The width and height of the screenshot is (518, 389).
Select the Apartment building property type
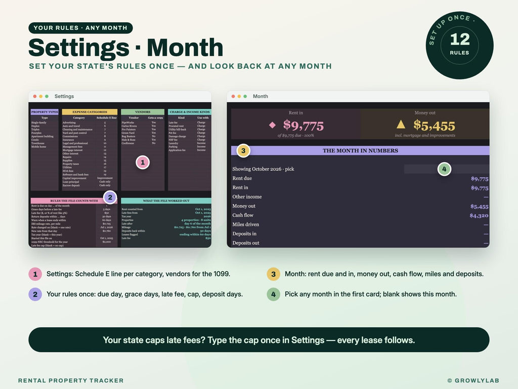(x=42, y=136)
